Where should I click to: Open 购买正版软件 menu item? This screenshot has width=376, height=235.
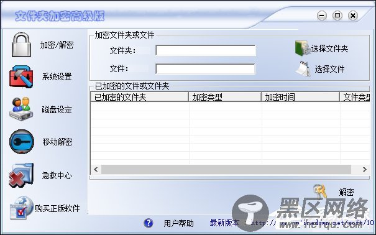(57, 208)
